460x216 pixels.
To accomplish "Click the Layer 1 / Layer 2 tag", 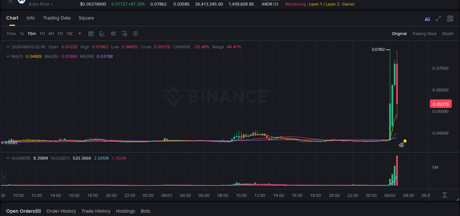I will click(324, 4).
